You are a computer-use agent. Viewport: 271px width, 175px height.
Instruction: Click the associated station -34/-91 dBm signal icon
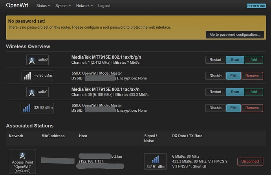pyautogui.click(x=156, y=162)
